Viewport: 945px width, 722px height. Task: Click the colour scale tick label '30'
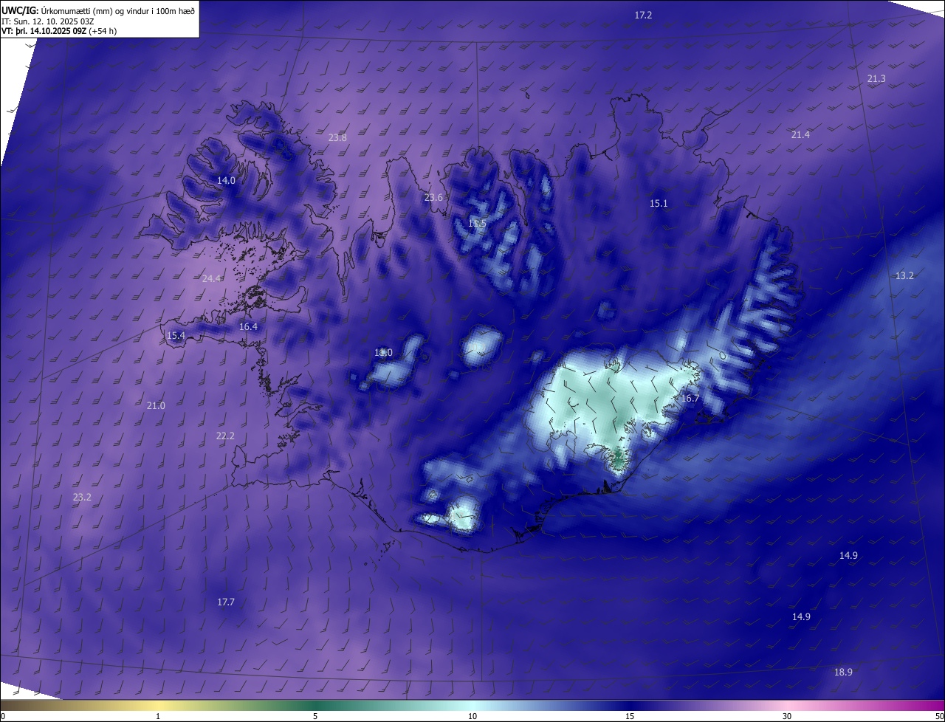pos(787,716)
